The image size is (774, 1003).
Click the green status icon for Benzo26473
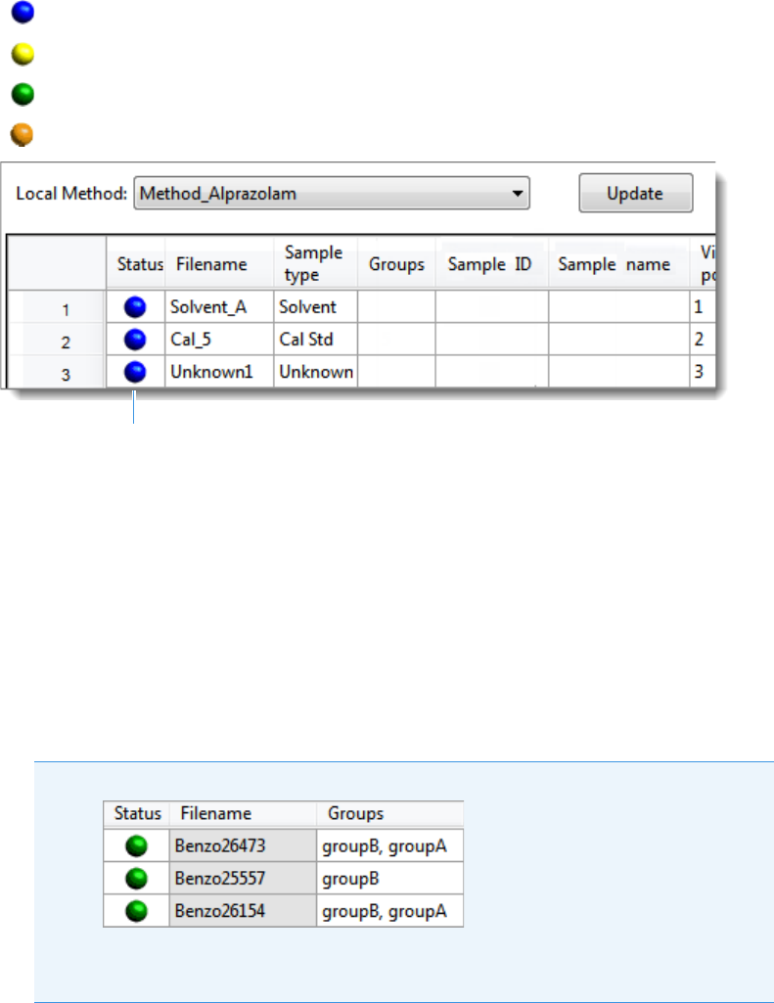tap(136, 845)
